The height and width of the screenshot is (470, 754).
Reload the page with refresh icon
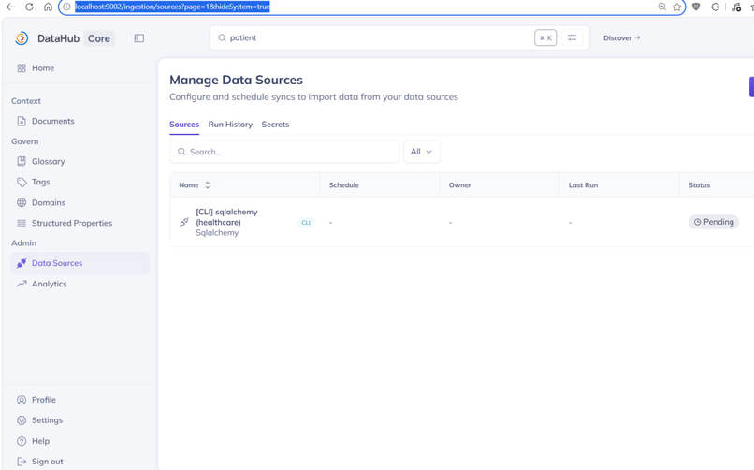[x=29, y=7]
